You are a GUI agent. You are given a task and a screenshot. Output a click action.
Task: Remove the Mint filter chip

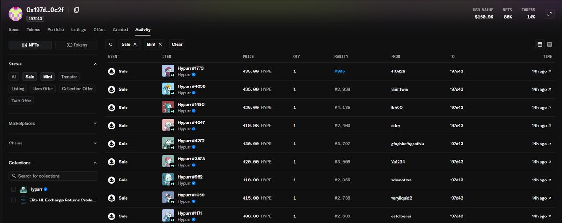[x=160, y=44]
